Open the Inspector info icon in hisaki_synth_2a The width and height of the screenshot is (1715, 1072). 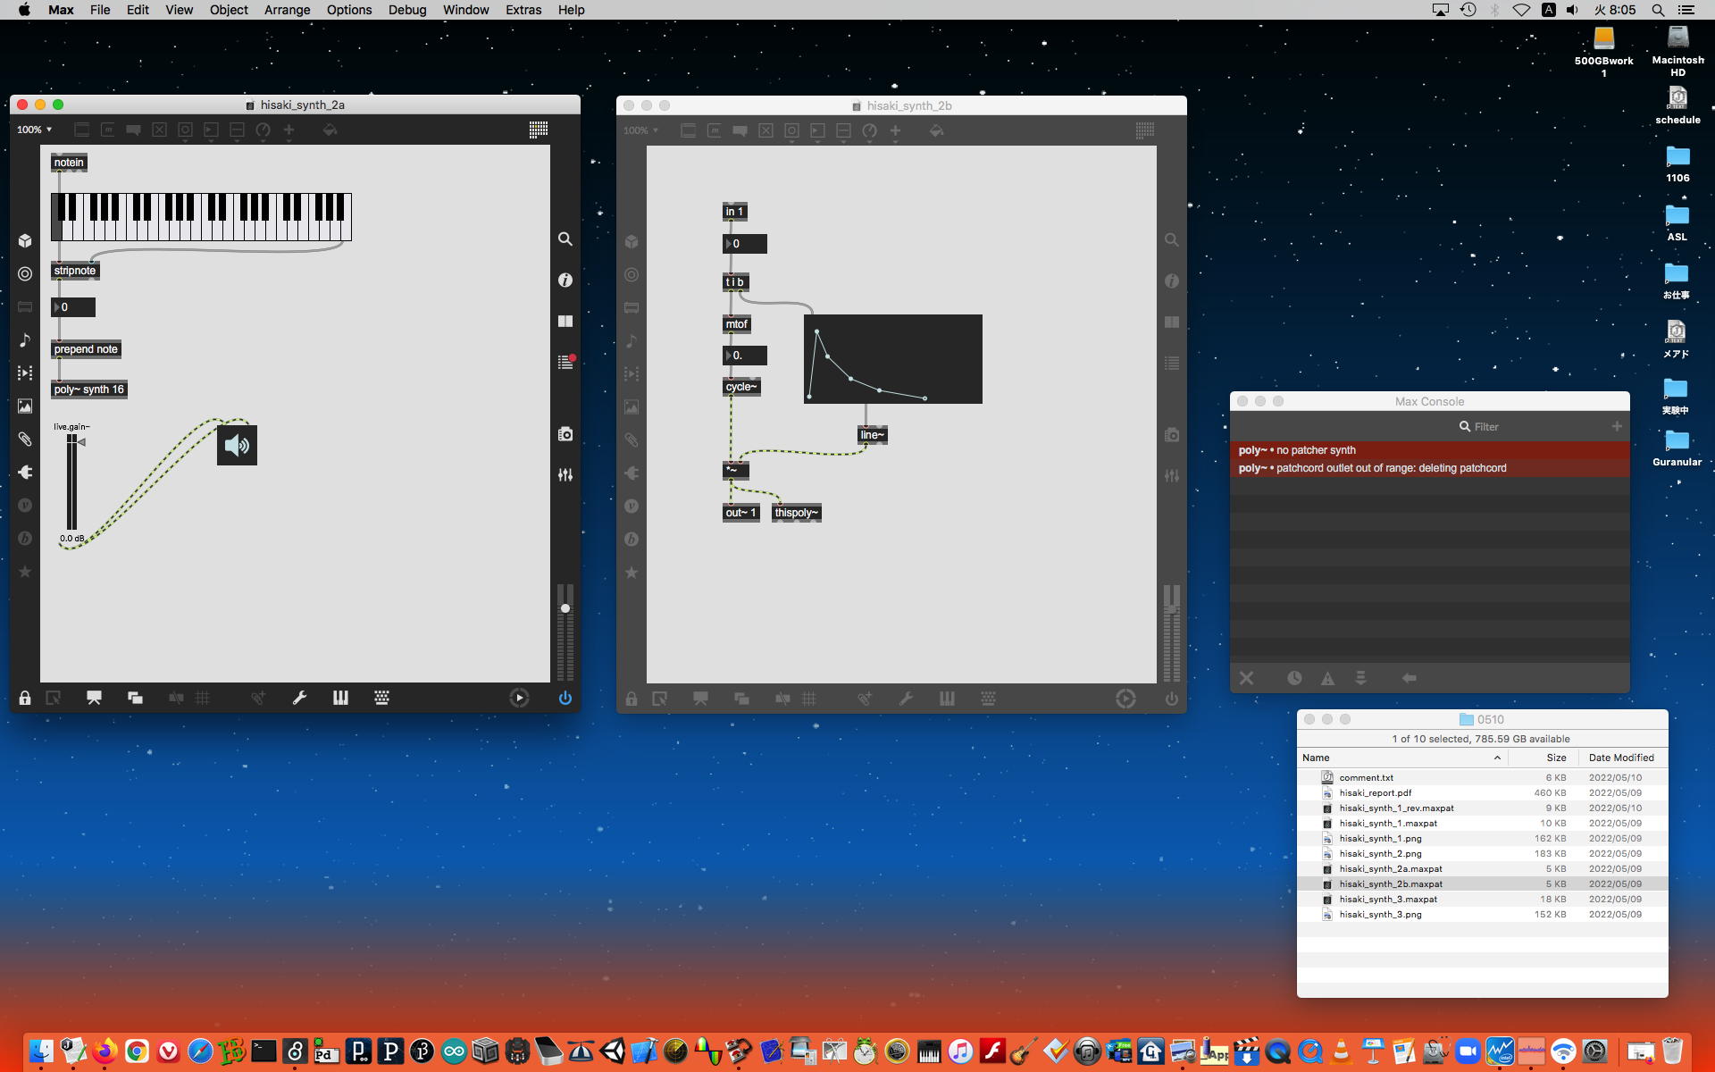pyautogui.click(x=565, y=281)
